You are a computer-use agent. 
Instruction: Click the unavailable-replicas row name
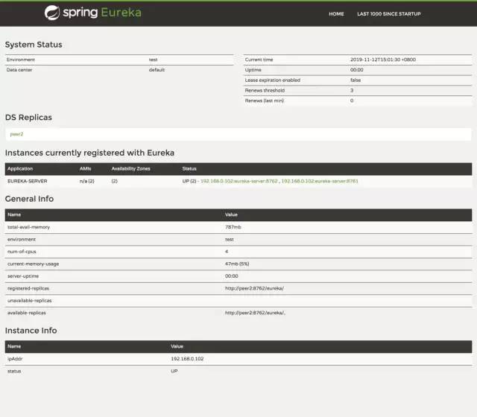point(30,301)
